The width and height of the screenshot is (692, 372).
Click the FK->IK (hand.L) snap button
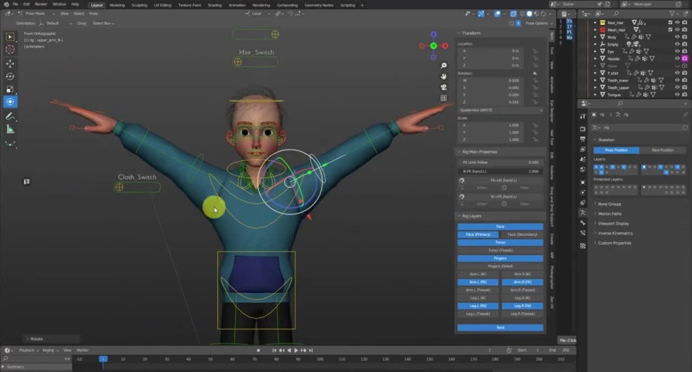pos(503,180)
